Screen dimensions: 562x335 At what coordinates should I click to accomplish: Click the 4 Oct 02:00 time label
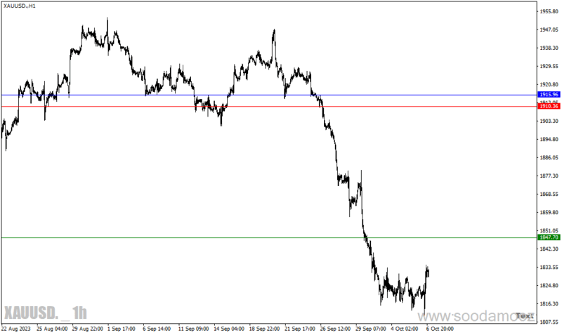[x=405, y=329]
